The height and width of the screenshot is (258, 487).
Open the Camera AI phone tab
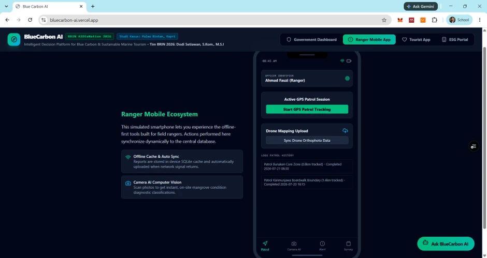coord(294,246)
